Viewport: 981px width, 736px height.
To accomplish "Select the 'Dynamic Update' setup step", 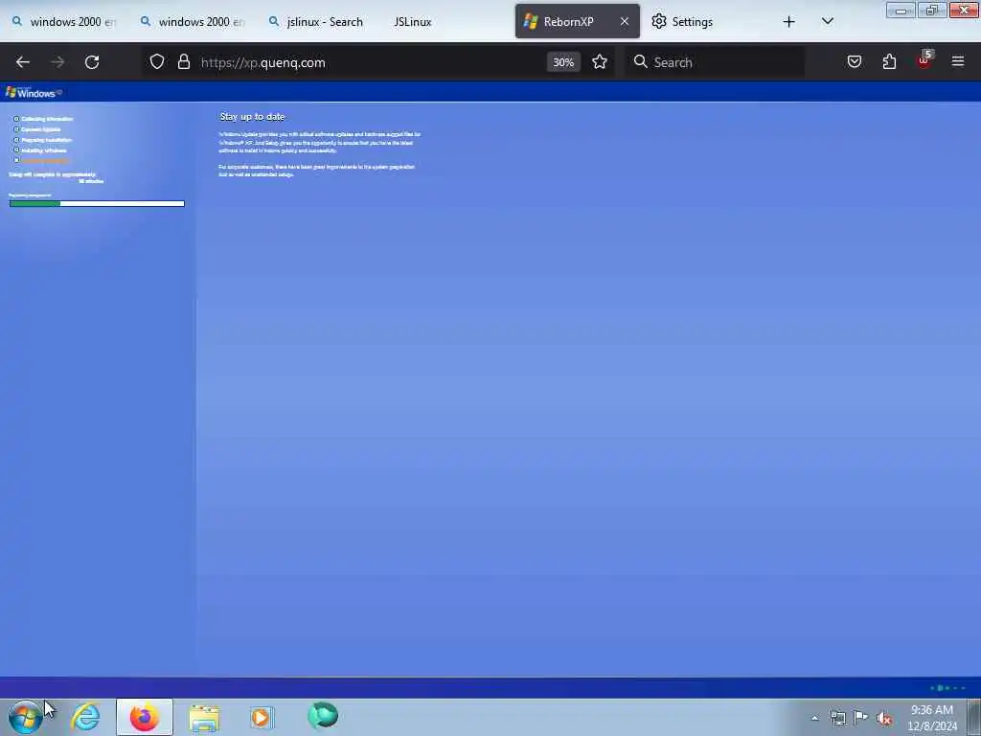I will pos(40,129).
